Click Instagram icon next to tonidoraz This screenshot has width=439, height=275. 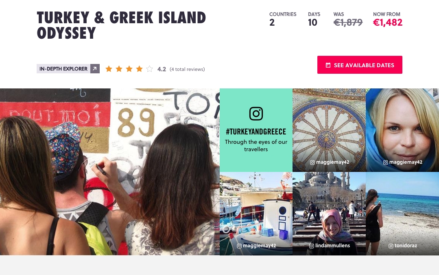click(x=391, y=246)
